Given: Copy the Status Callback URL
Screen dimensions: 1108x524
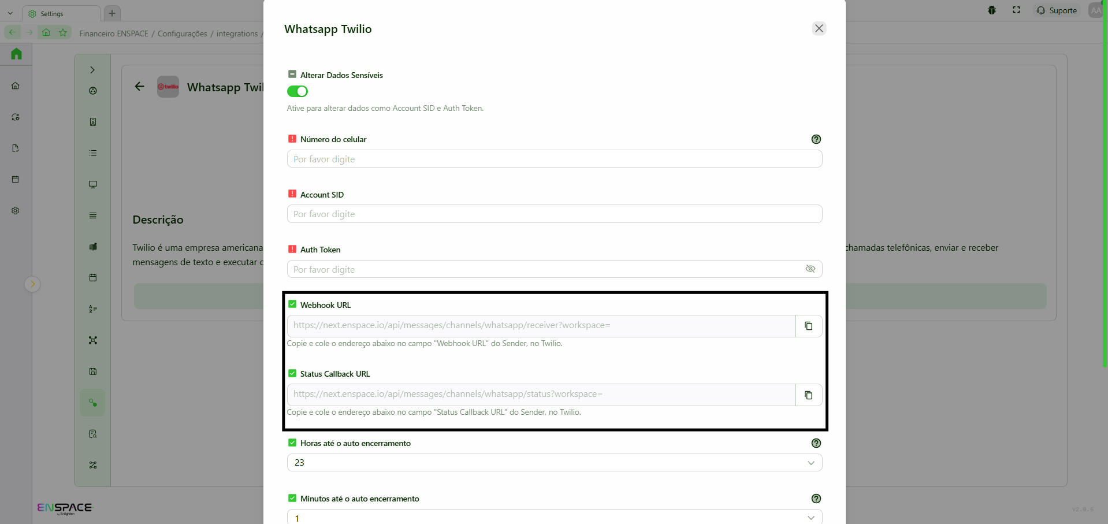Looking at the screenshot, I should 808,395.
